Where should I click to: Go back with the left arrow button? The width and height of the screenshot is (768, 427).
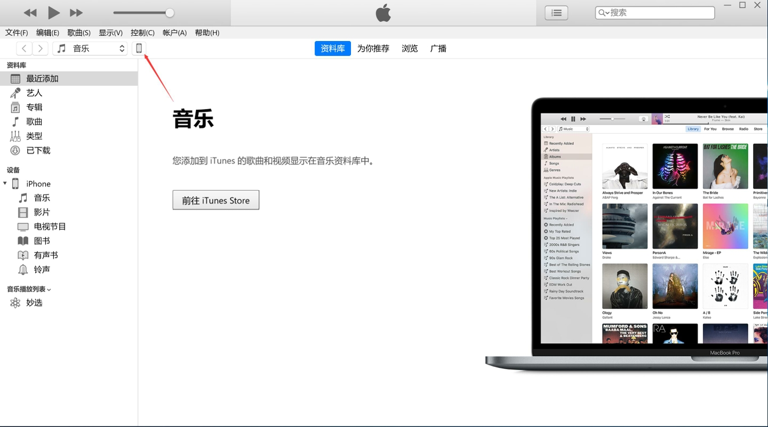click(24, 49)
